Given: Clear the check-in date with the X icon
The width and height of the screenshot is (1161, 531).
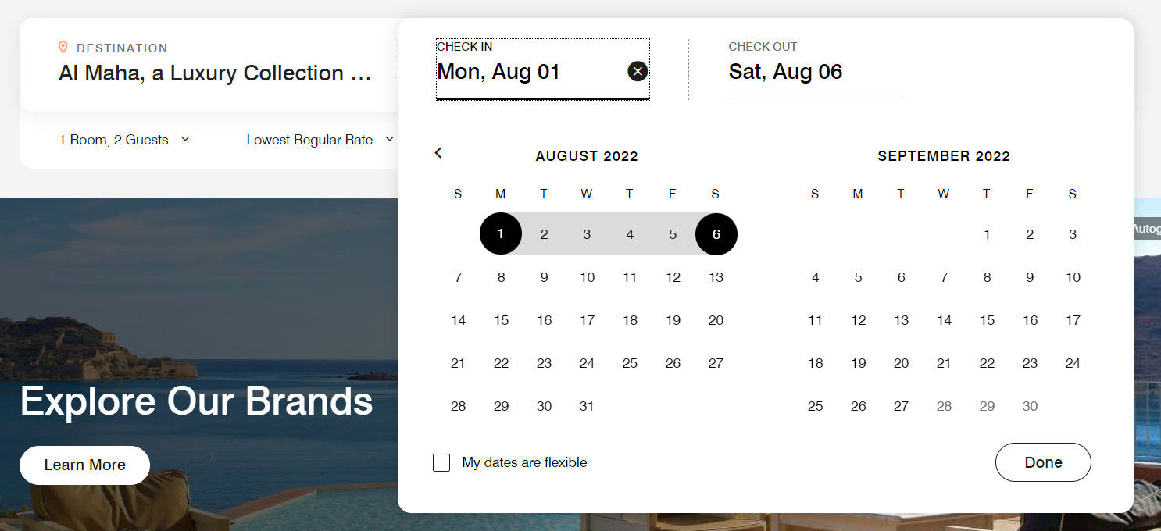Looking at the screenshot, I should coord(638,72).
